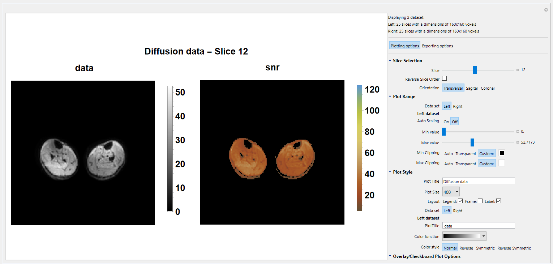Click the color legend bar of snr plot
The image size is (553, 264).
[x=359, y=148]
